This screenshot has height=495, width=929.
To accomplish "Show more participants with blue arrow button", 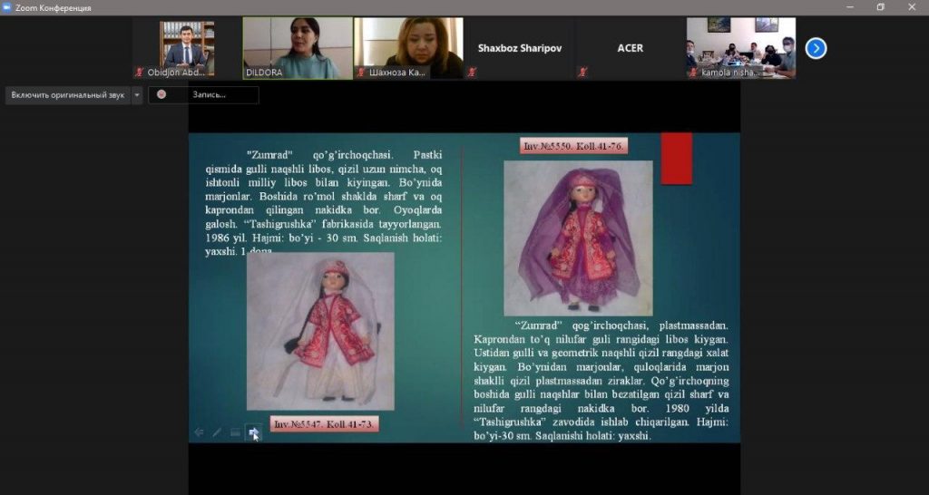I will (x=816, y=48).
